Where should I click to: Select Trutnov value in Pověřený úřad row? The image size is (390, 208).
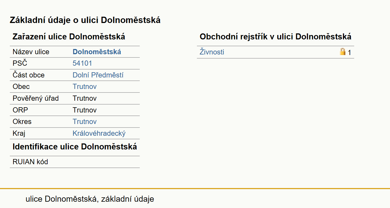coord(85,99)
